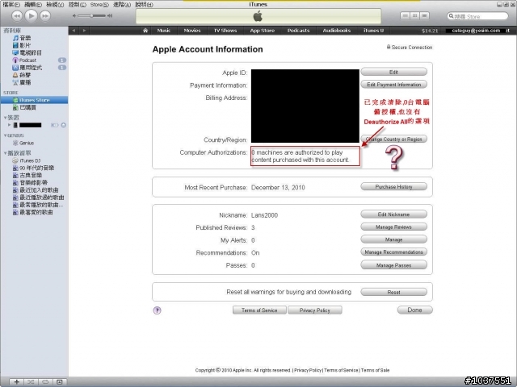Click the Terms of Service button

[259, 310]
